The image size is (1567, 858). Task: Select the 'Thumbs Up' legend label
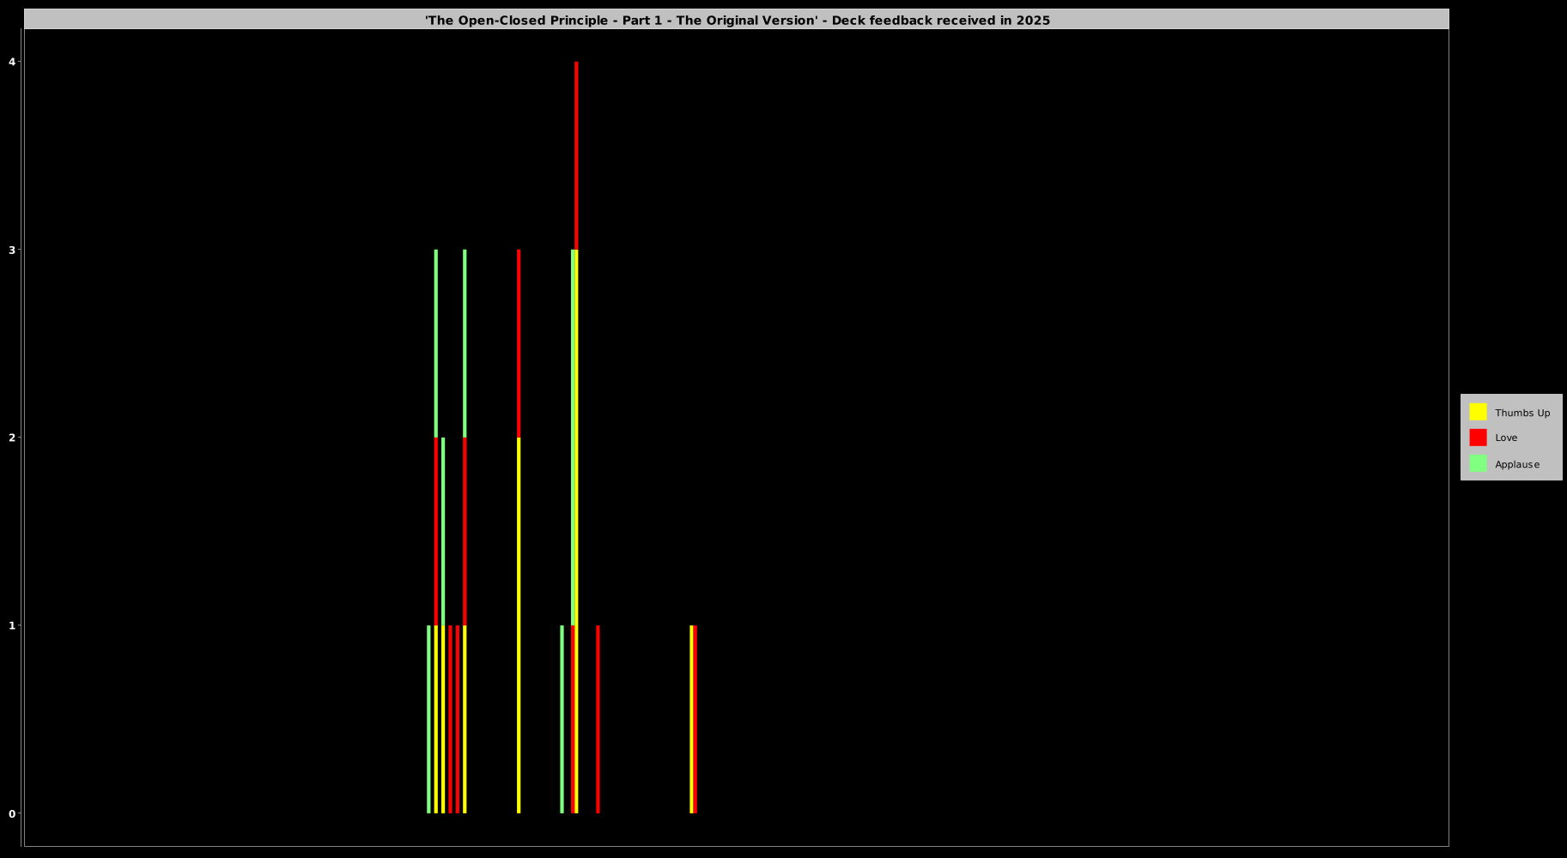(1521, 413)
